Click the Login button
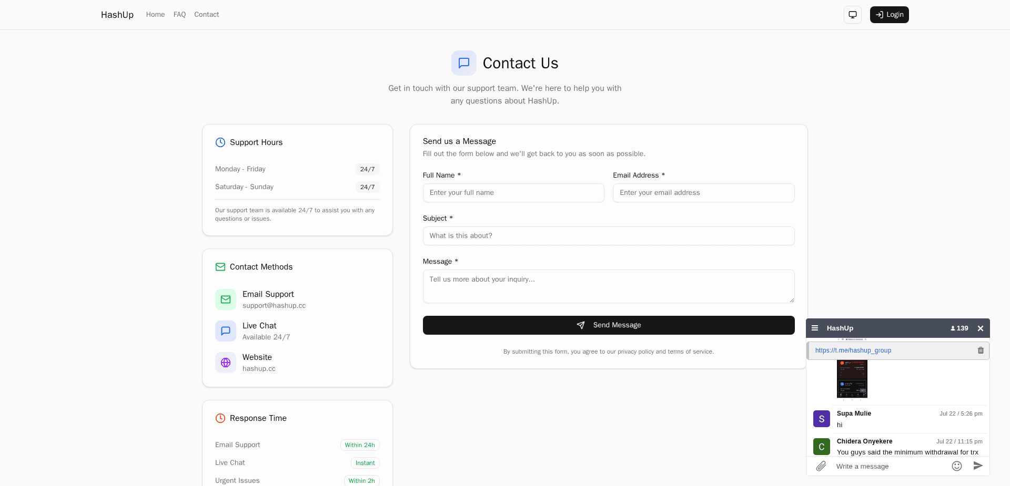 click(x=889, y=14)
